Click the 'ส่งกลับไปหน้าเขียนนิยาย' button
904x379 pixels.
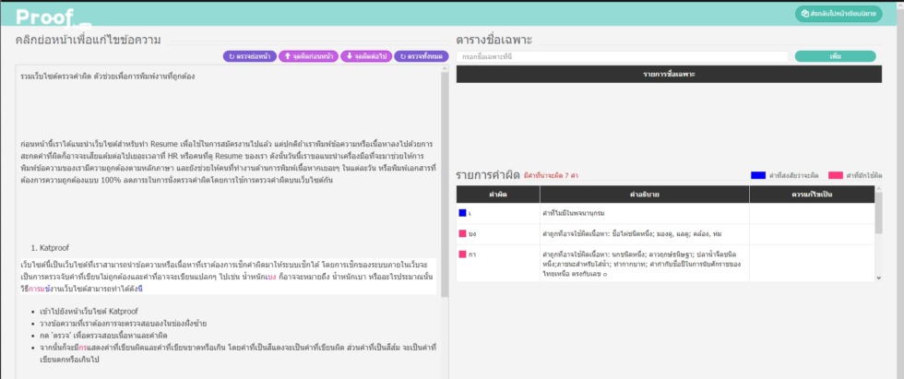point(839,14)
